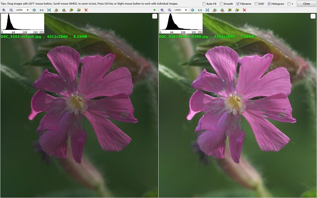Uncheck the Histogram checkbox
The width and height of the screenshot is (317, 198).
[269, 4]
